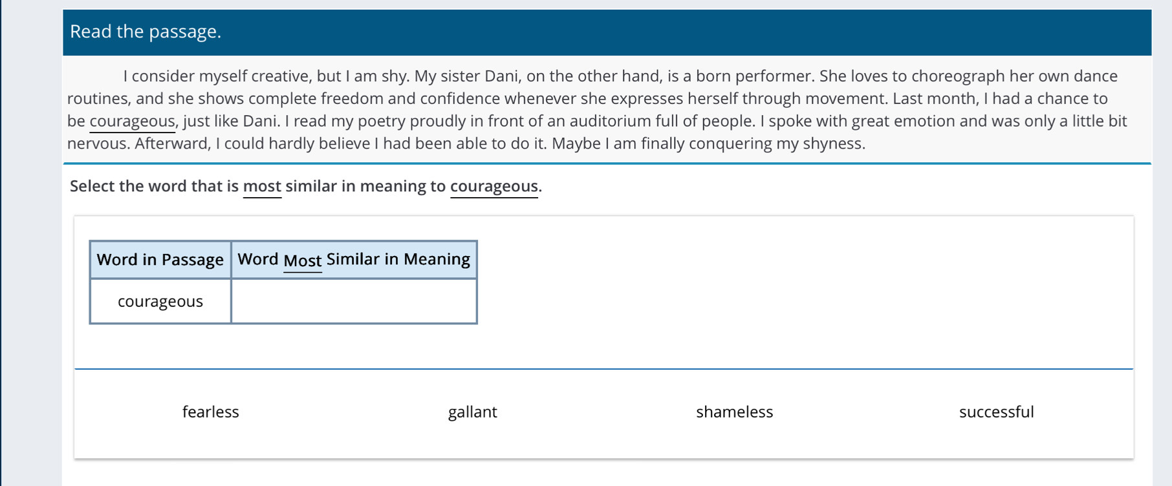Click underlined "courageous" in the passage

pyautogui.click(x=132, y=121)
